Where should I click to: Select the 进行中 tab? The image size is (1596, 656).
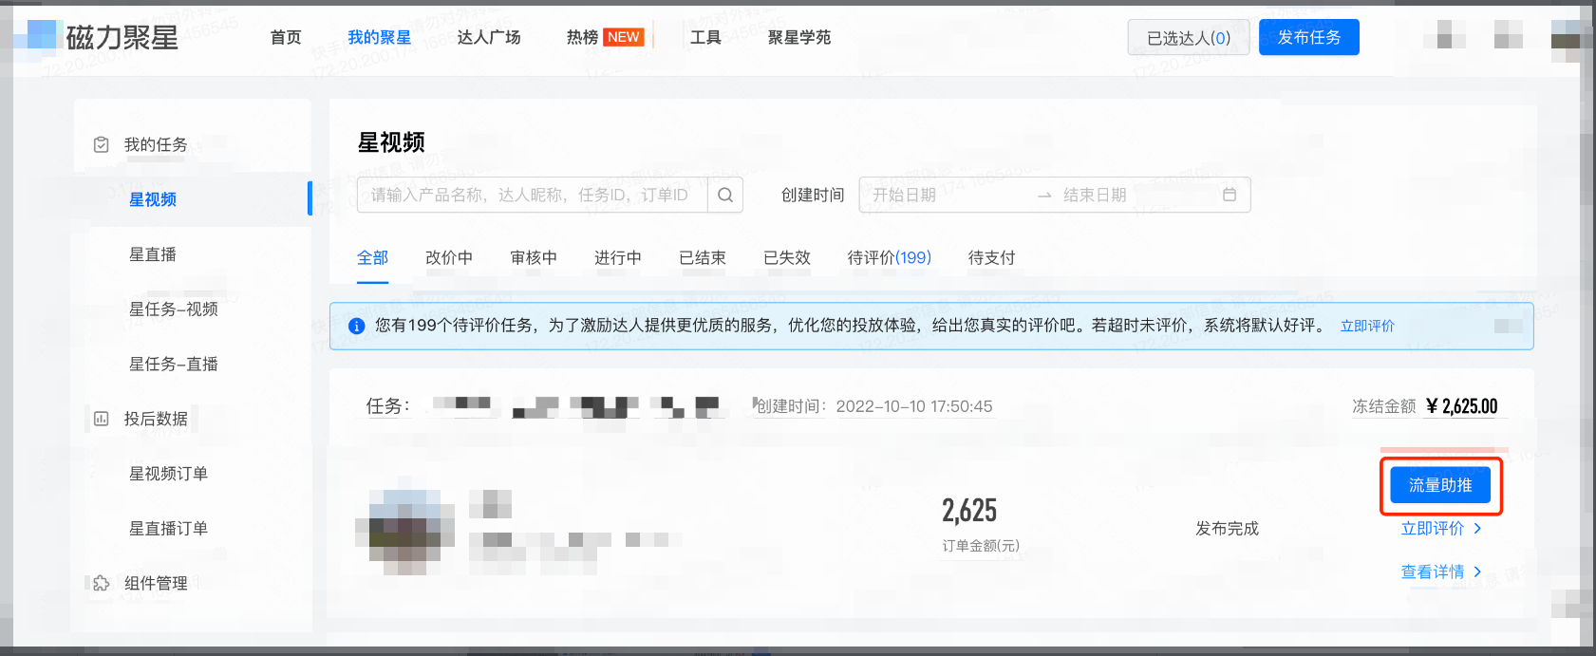click(x=617, y=257)
